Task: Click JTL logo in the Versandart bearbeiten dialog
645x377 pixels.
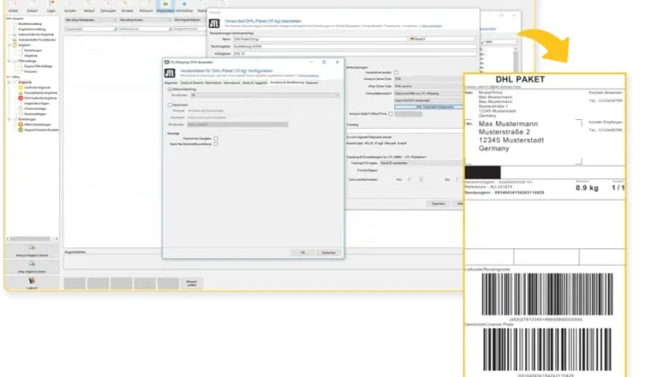Action: click(x=214, y=23)
